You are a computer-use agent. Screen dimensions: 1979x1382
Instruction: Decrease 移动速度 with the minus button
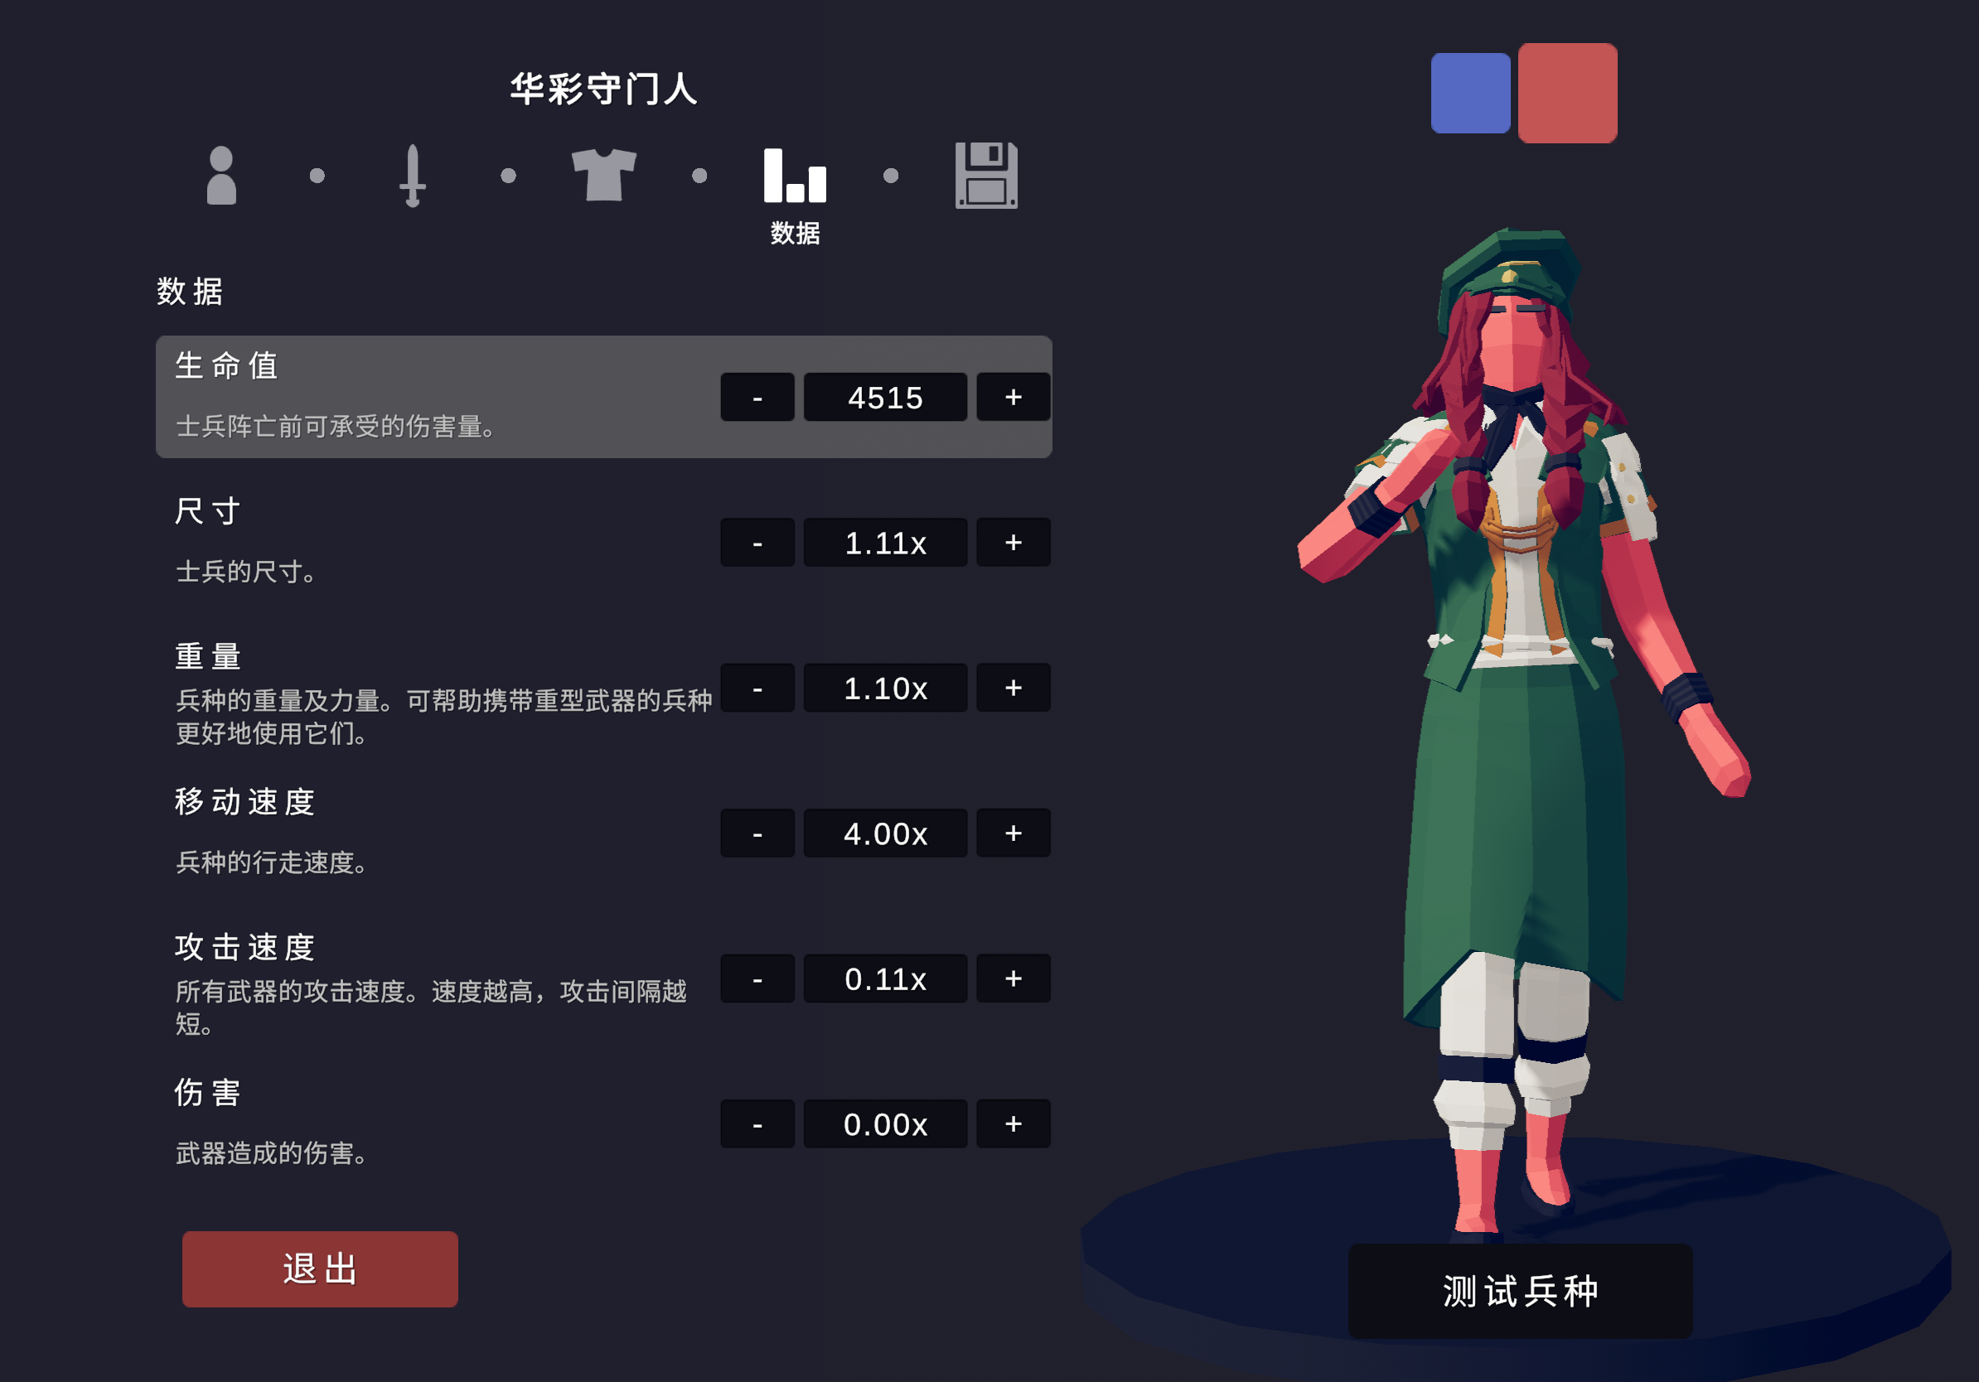tap(757, 834)
